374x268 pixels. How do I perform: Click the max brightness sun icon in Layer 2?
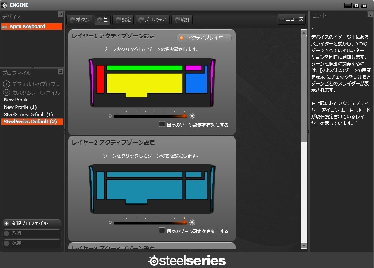[192, 222]
